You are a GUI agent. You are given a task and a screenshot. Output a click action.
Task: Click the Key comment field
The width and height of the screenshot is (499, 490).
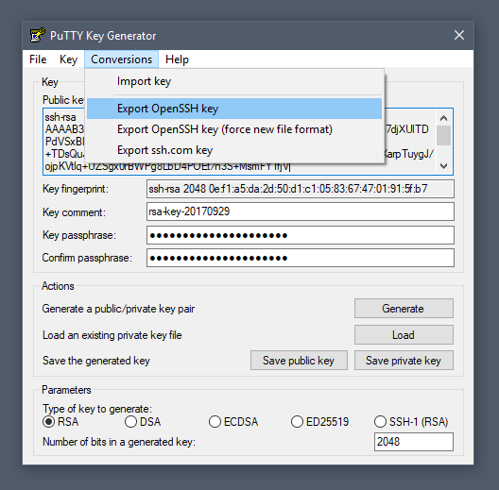pos(301,211)
